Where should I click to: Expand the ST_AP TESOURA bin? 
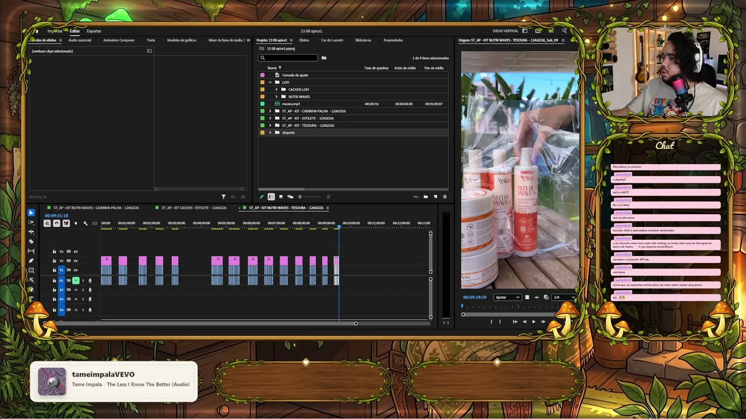point(270,125)
